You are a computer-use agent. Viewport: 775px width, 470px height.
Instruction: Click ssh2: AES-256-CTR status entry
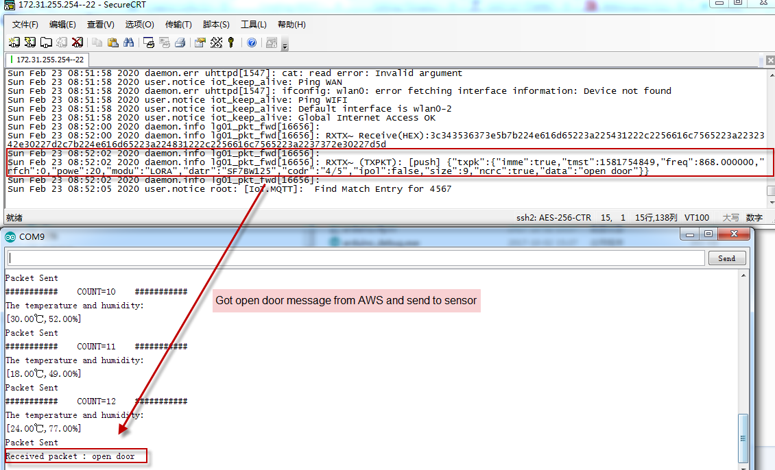pyautogui.click(x=553, y=218)
